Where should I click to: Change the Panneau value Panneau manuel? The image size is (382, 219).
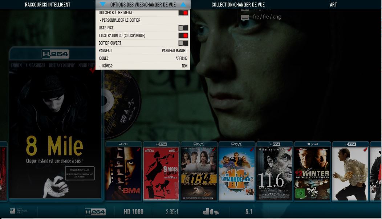(x=174, y=51)
